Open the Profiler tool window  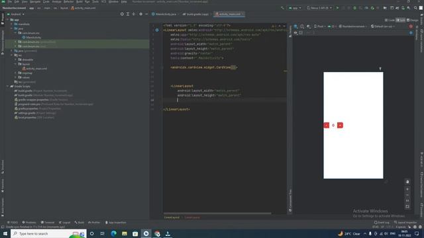pos(94,223)
